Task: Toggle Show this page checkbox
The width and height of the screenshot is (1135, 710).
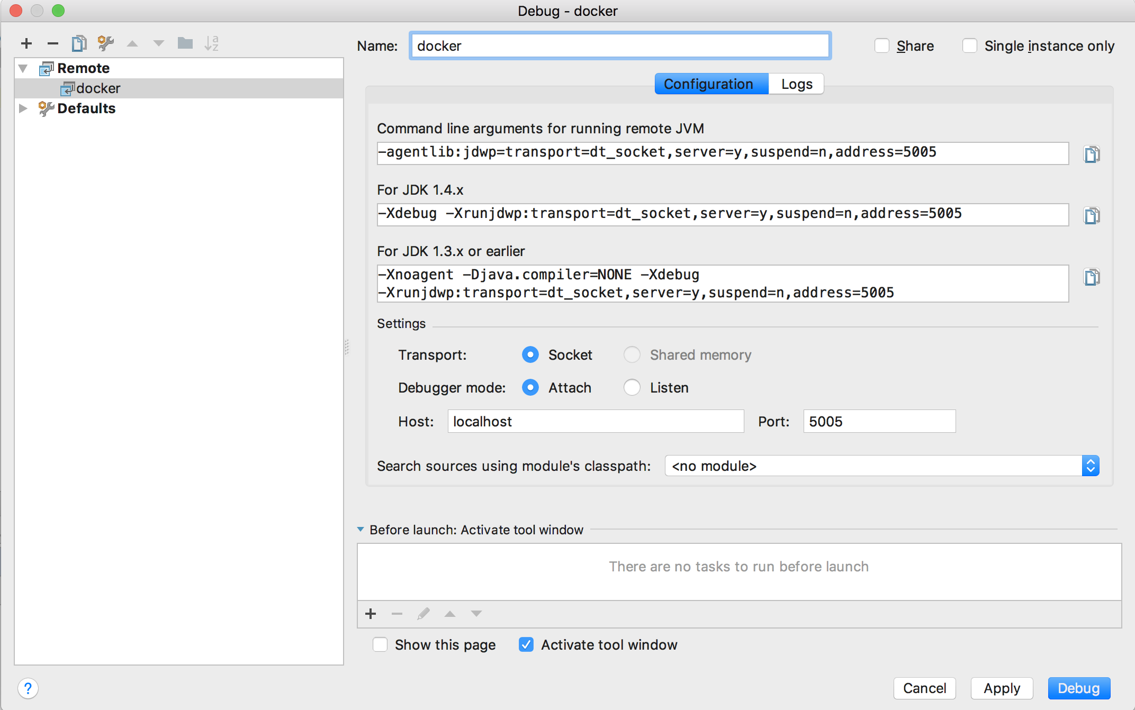Action: [x=379, y=645]
